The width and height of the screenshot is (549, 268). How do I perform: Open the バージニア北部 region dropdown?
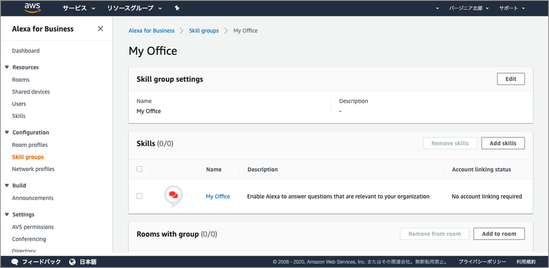[469, 8]
